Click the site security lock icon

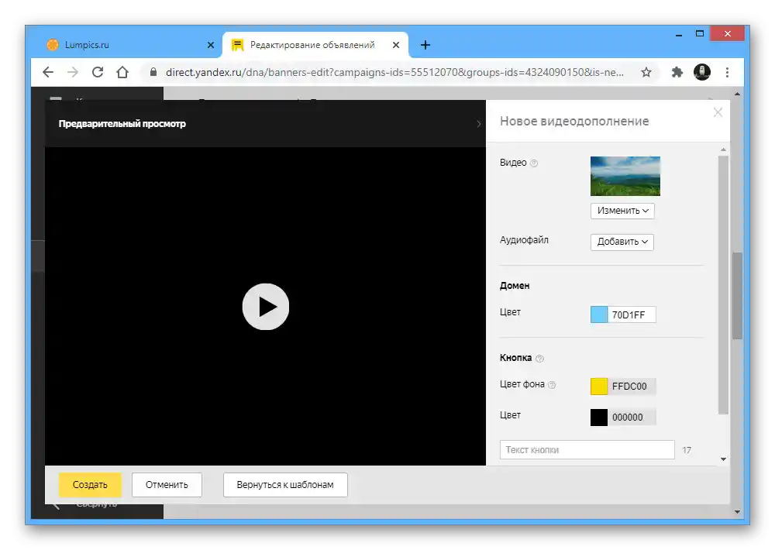[x=155, y=72]
